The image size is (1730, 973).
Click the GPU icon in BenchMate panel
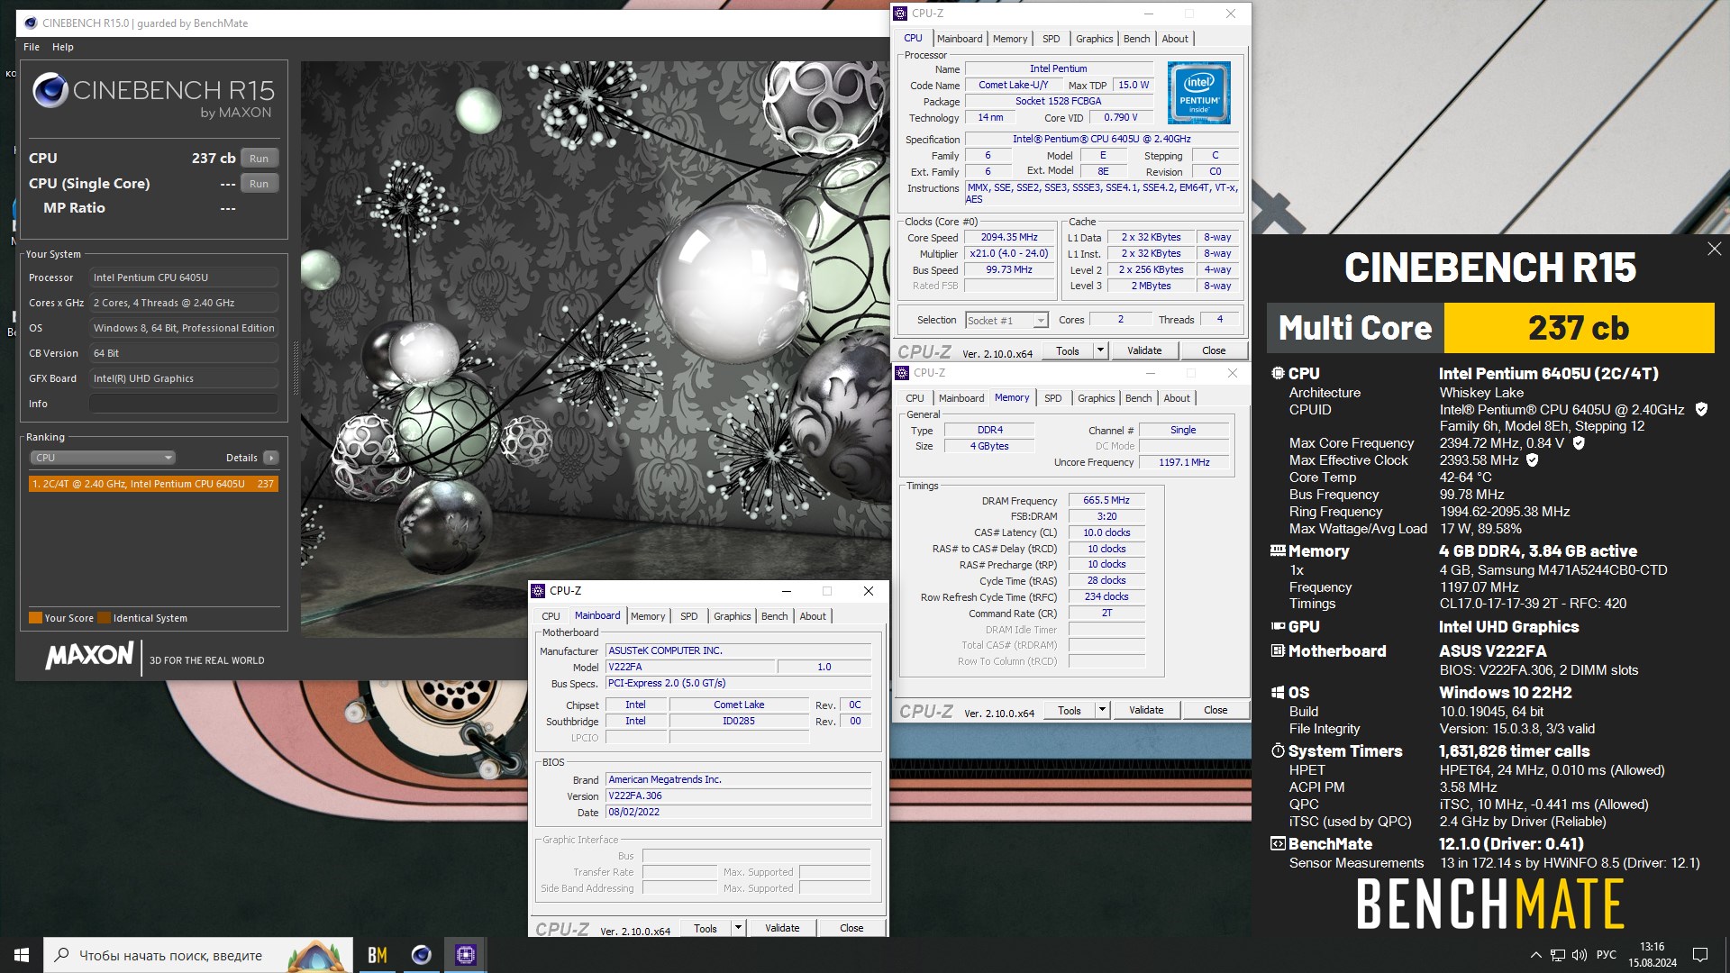click(x=1278, y=626)
